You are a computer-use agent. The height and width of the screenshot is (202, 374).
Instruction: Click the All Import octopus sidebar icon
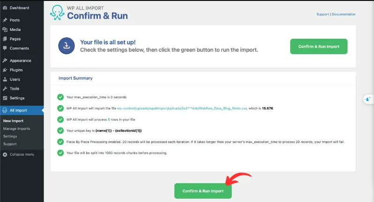(x=5, y=110)
